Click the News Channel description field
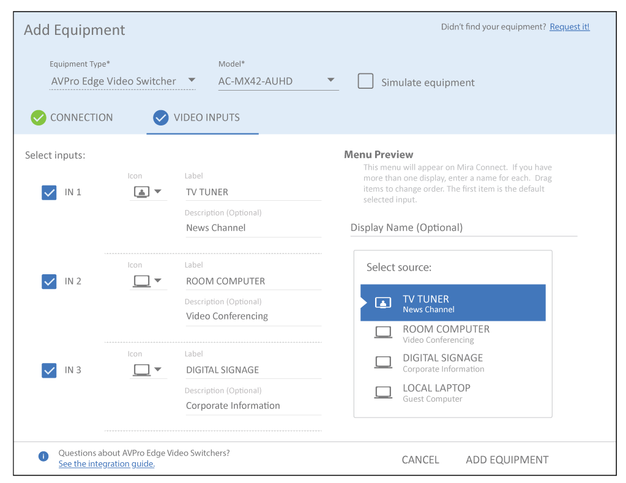The height and width of the screenshot is (483, 626). pos(253,228)
